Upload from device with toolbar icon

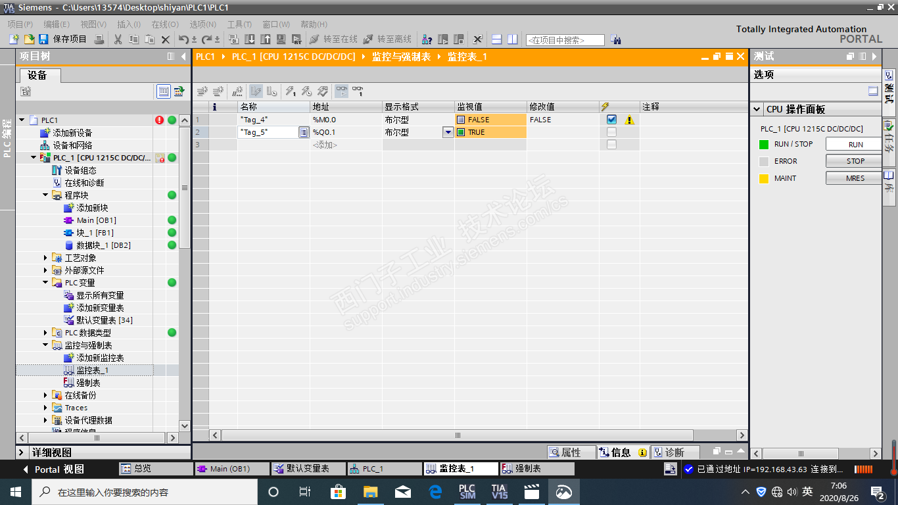tap(266, 39)
